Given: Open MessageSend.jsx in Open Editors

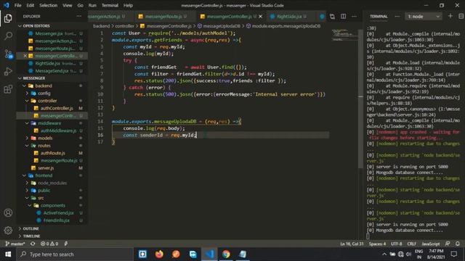Looking at the screenshot, I should pos(52,71).
